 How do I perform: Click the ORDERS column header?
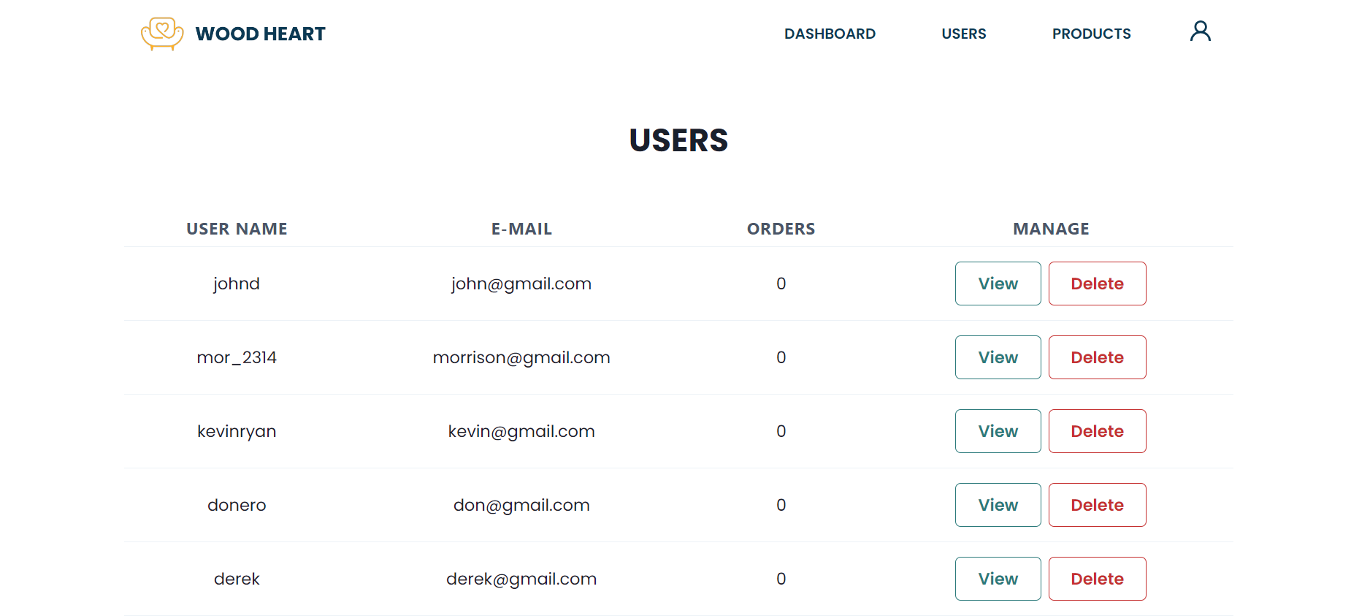coord(781,229)
